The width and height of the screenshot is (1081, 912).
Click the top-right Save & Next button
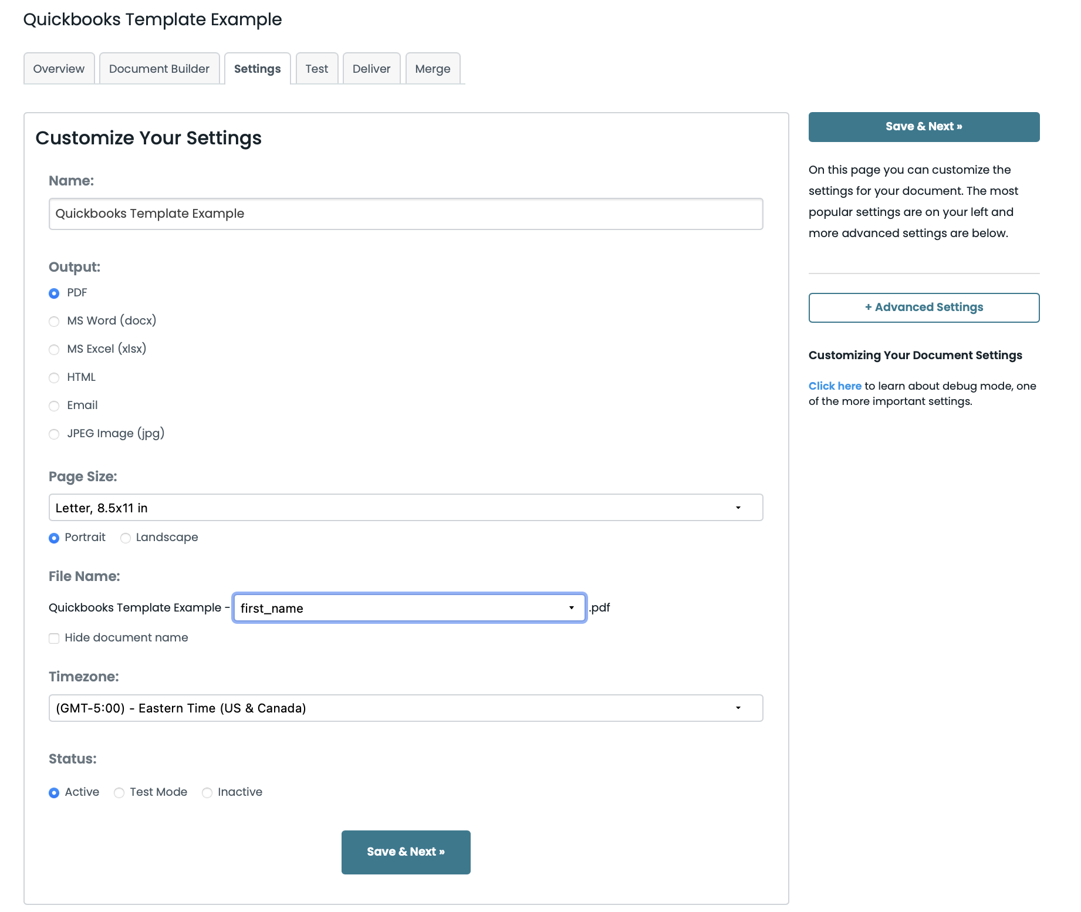[924, 127]
